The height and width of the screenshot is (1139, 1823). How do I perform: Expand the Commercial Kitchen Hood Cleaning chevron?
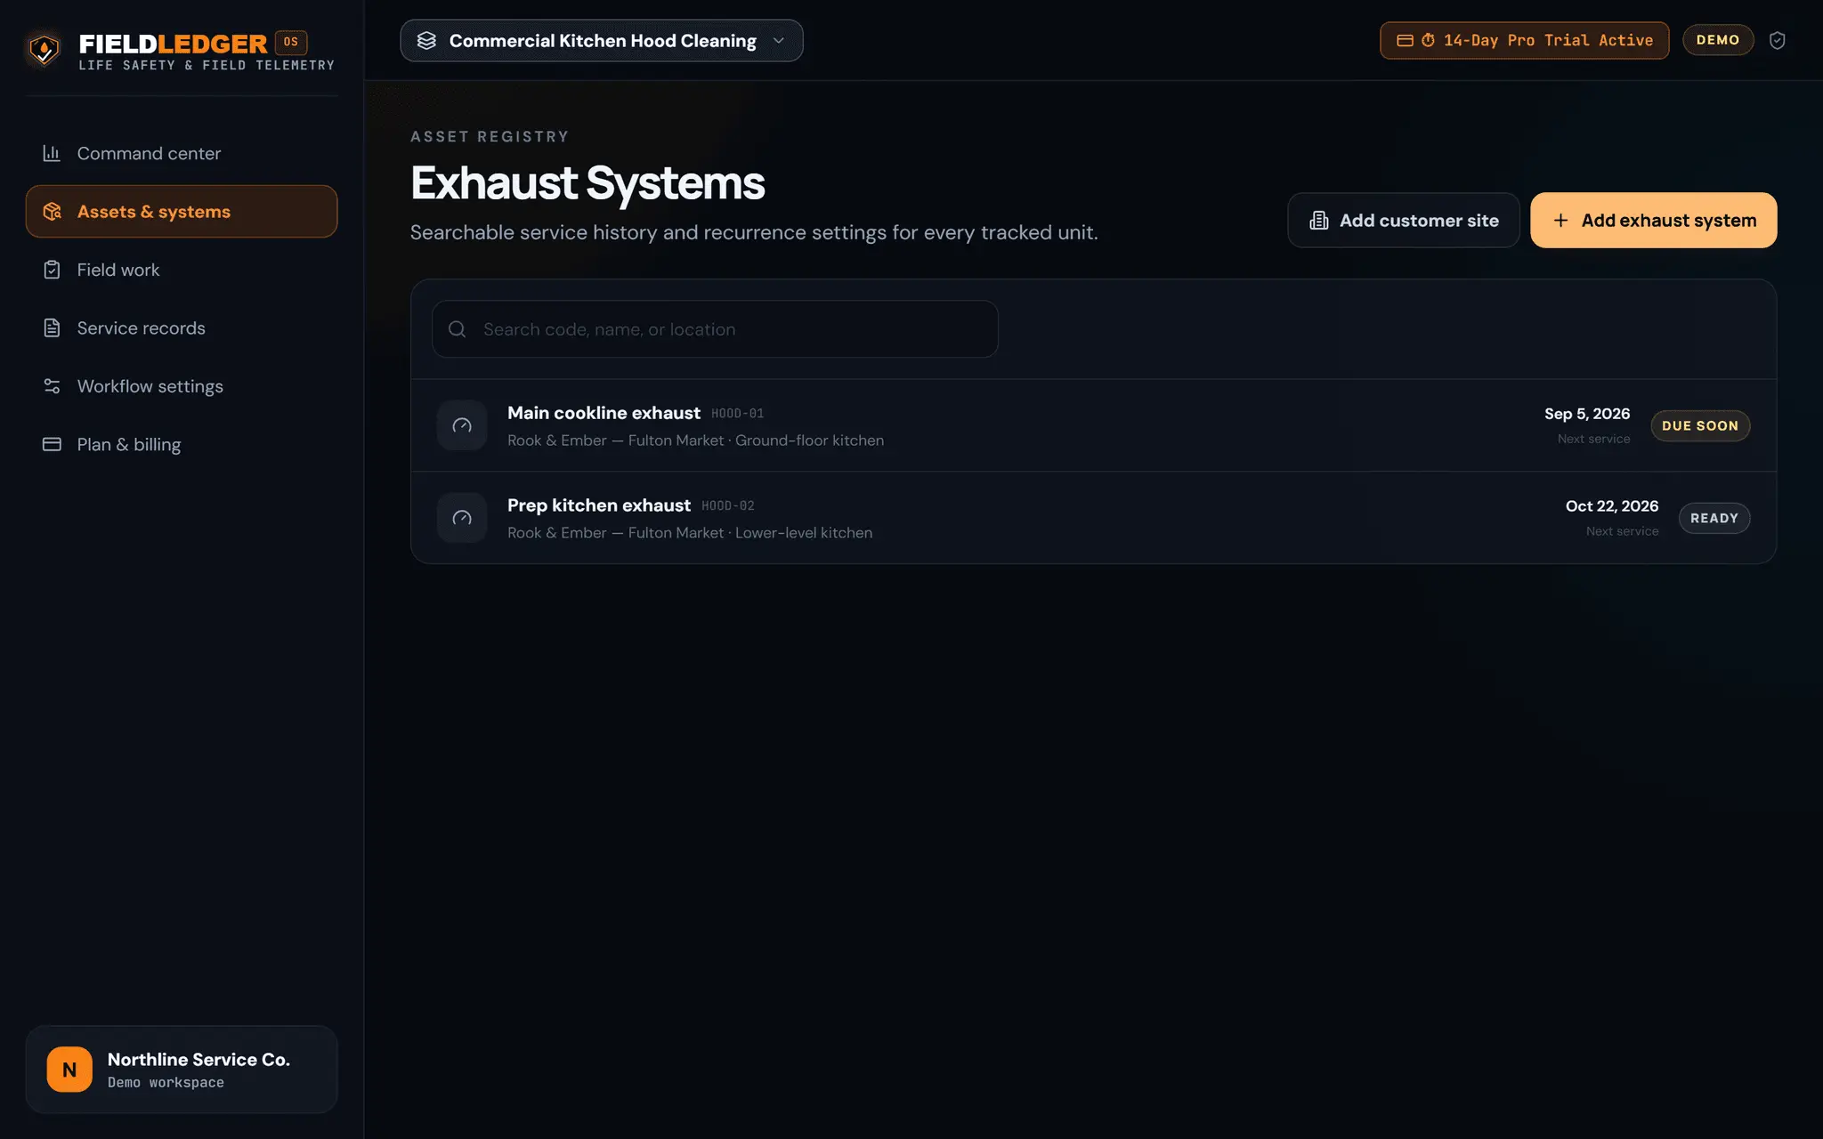click(779, 41)
